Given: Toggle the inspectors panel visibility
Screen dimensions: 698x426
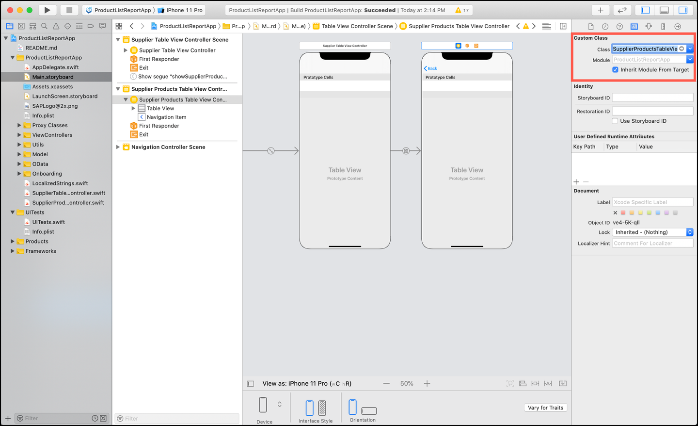Looking at the screenshot, I should point(683,10).
